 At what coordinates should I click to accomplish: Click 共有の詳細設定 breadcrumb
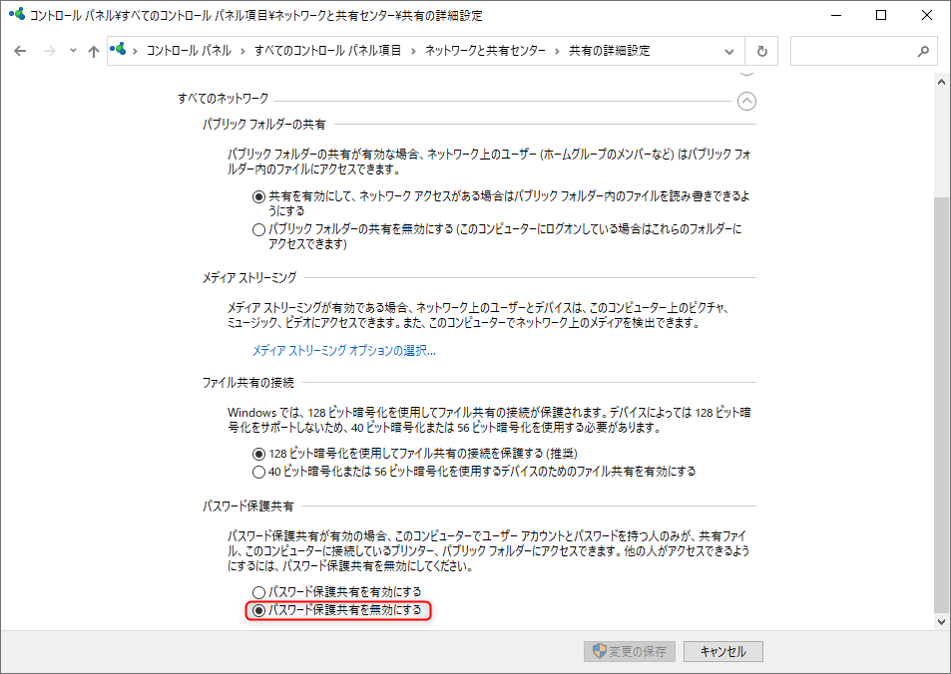click(609, 51)
